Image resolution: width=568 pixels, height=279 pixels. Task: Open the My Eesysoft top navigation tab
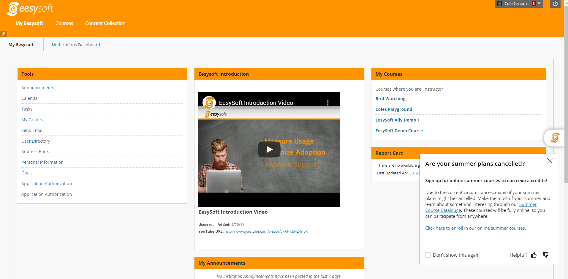coord(29,23)
